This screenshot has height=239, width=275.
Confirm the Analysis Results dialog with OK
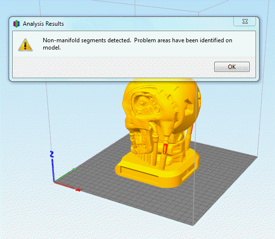[232, 67]
